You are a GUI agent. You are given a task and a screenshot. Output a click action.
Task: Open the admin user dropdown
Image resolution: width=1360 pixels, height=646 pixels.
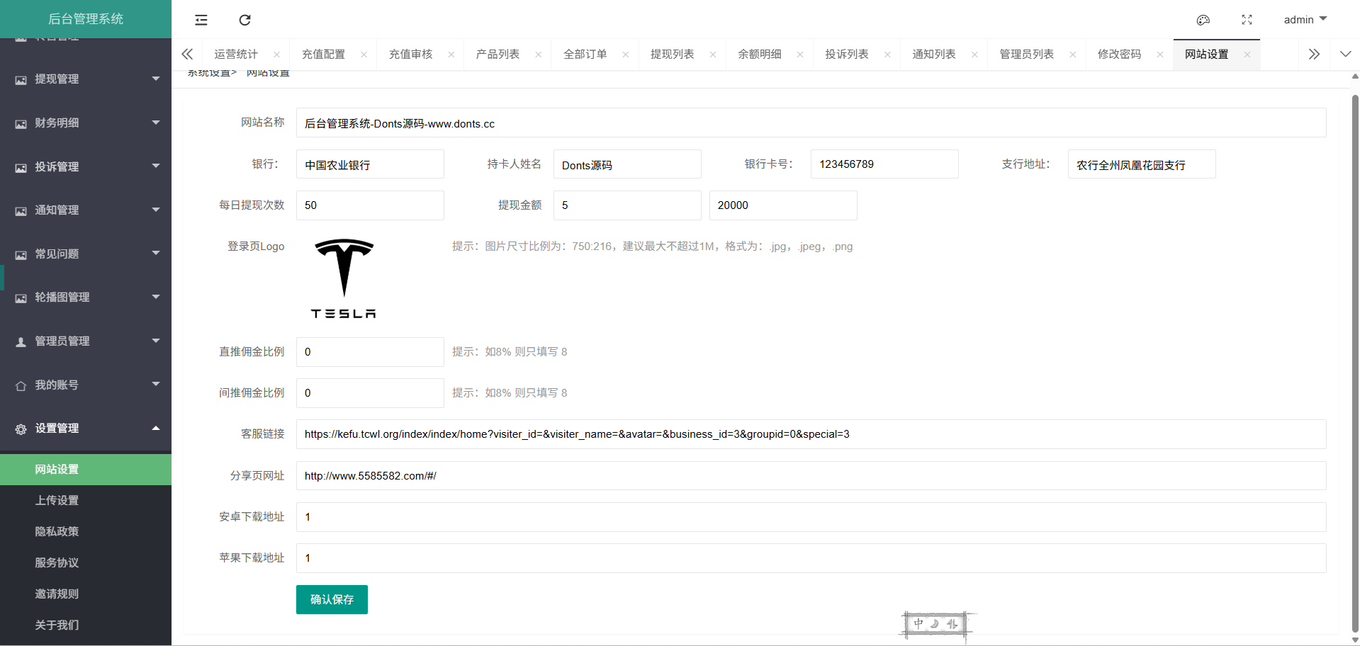(1305, 20)
